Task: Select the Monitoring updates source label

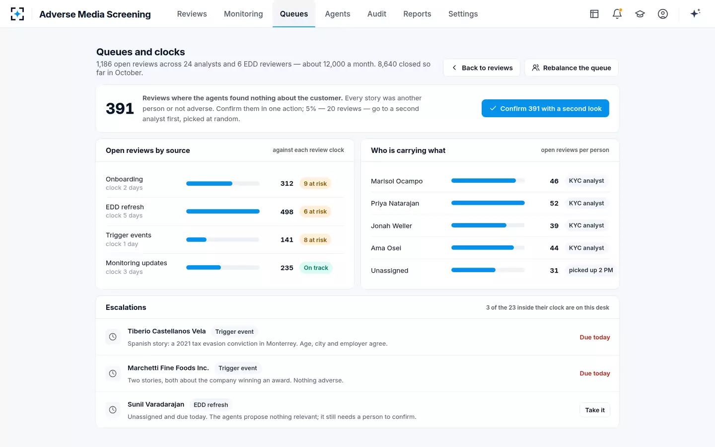Action: point(137,263)
